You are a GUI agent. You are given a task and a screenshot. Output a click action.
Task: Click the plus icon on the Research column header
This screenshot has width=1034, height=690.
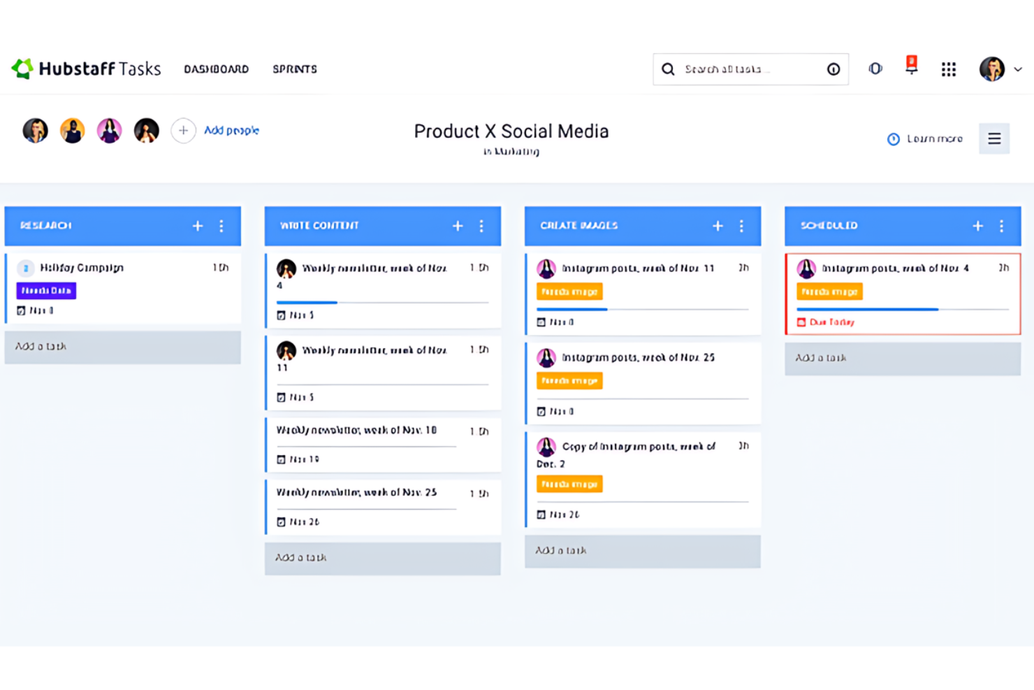198,226
